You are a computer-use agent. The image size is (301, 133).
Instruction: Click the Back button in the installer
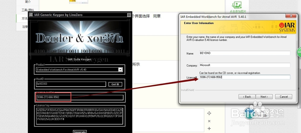pos(247,97)
